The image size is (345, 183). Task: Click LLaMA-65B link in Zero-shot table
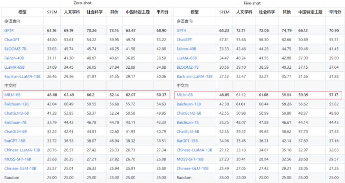14,67
